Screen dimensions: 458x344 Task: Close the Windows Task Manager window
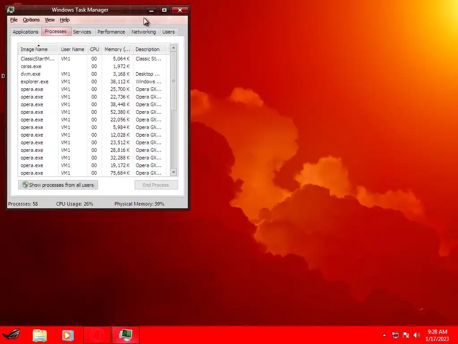point(180,10)
